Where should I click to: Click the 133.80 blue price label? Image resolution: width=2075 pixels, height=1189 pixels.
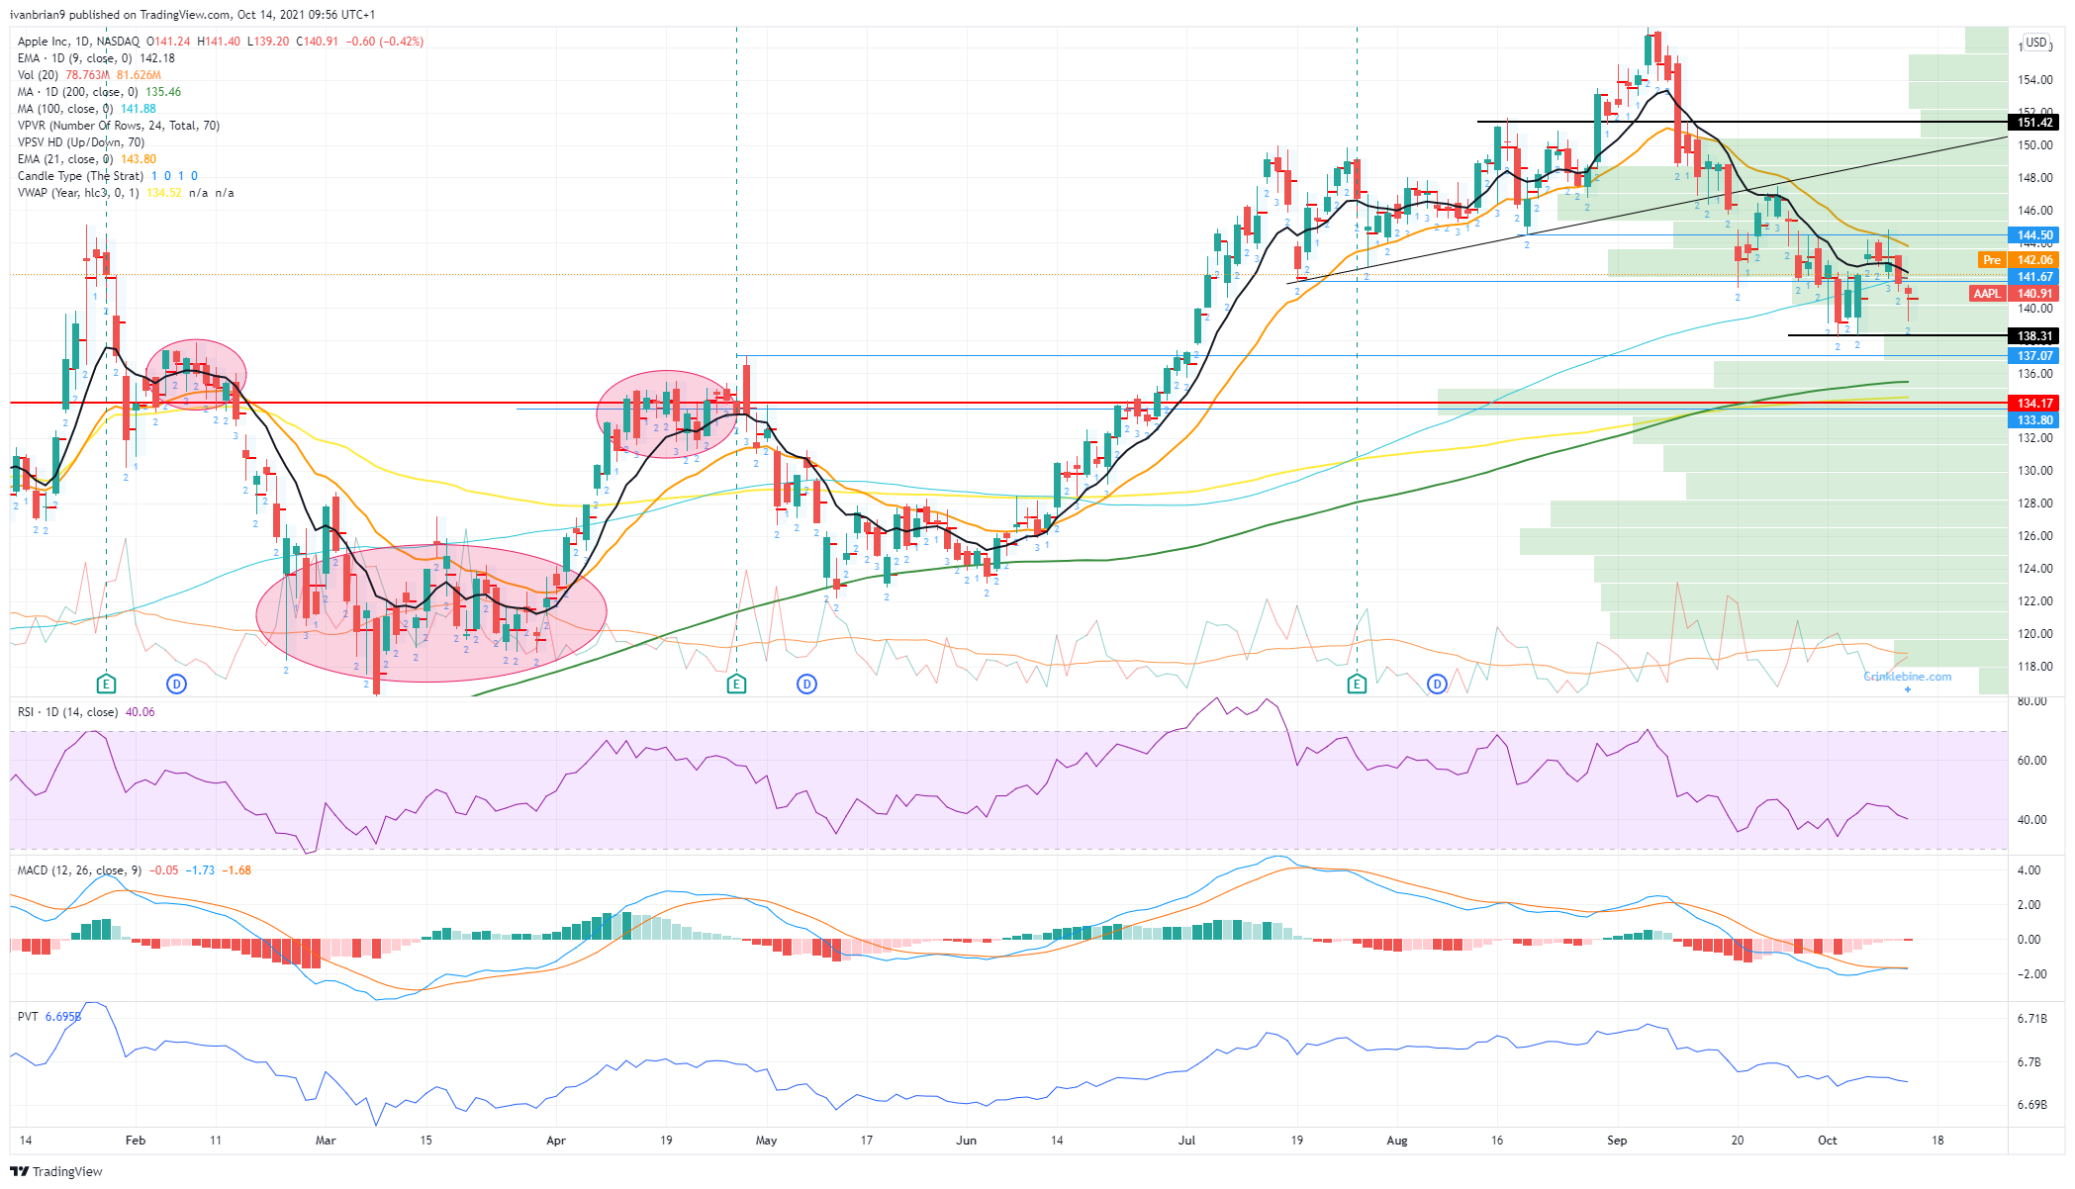(2032, 420)
